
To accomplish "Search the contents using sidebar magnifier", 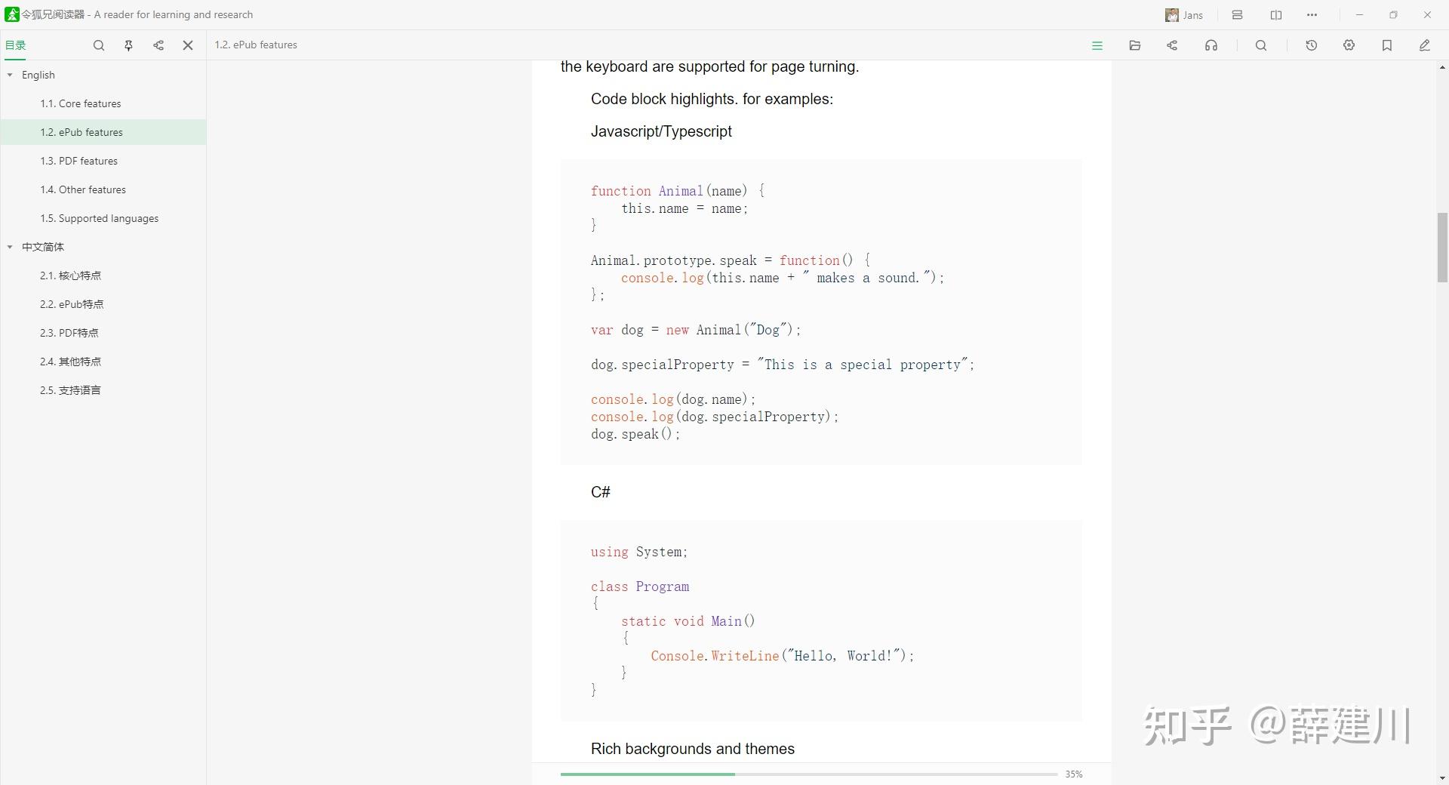I will tap(98, 45).
